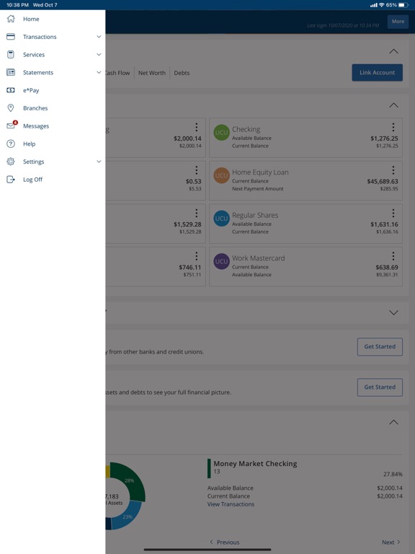
Task: Tap the Help question mark icon
Action: [11, 144]
